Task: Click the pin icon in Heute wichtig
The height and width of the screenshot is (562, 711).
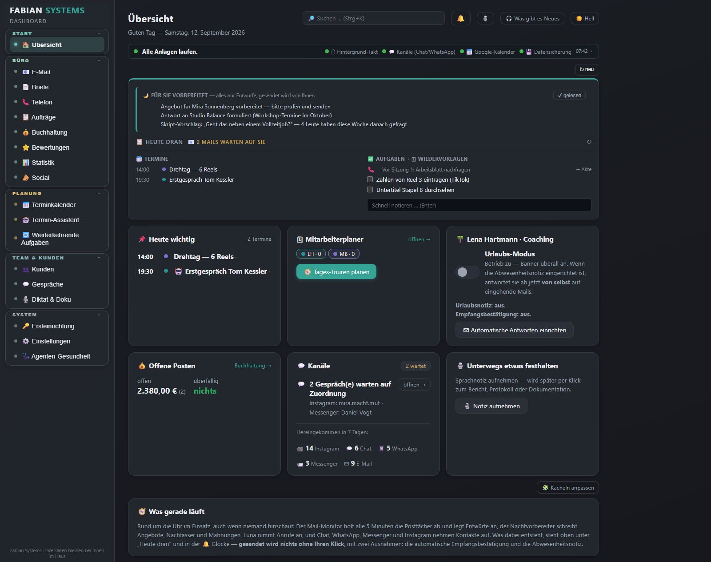Action: (x=142, y=239)
